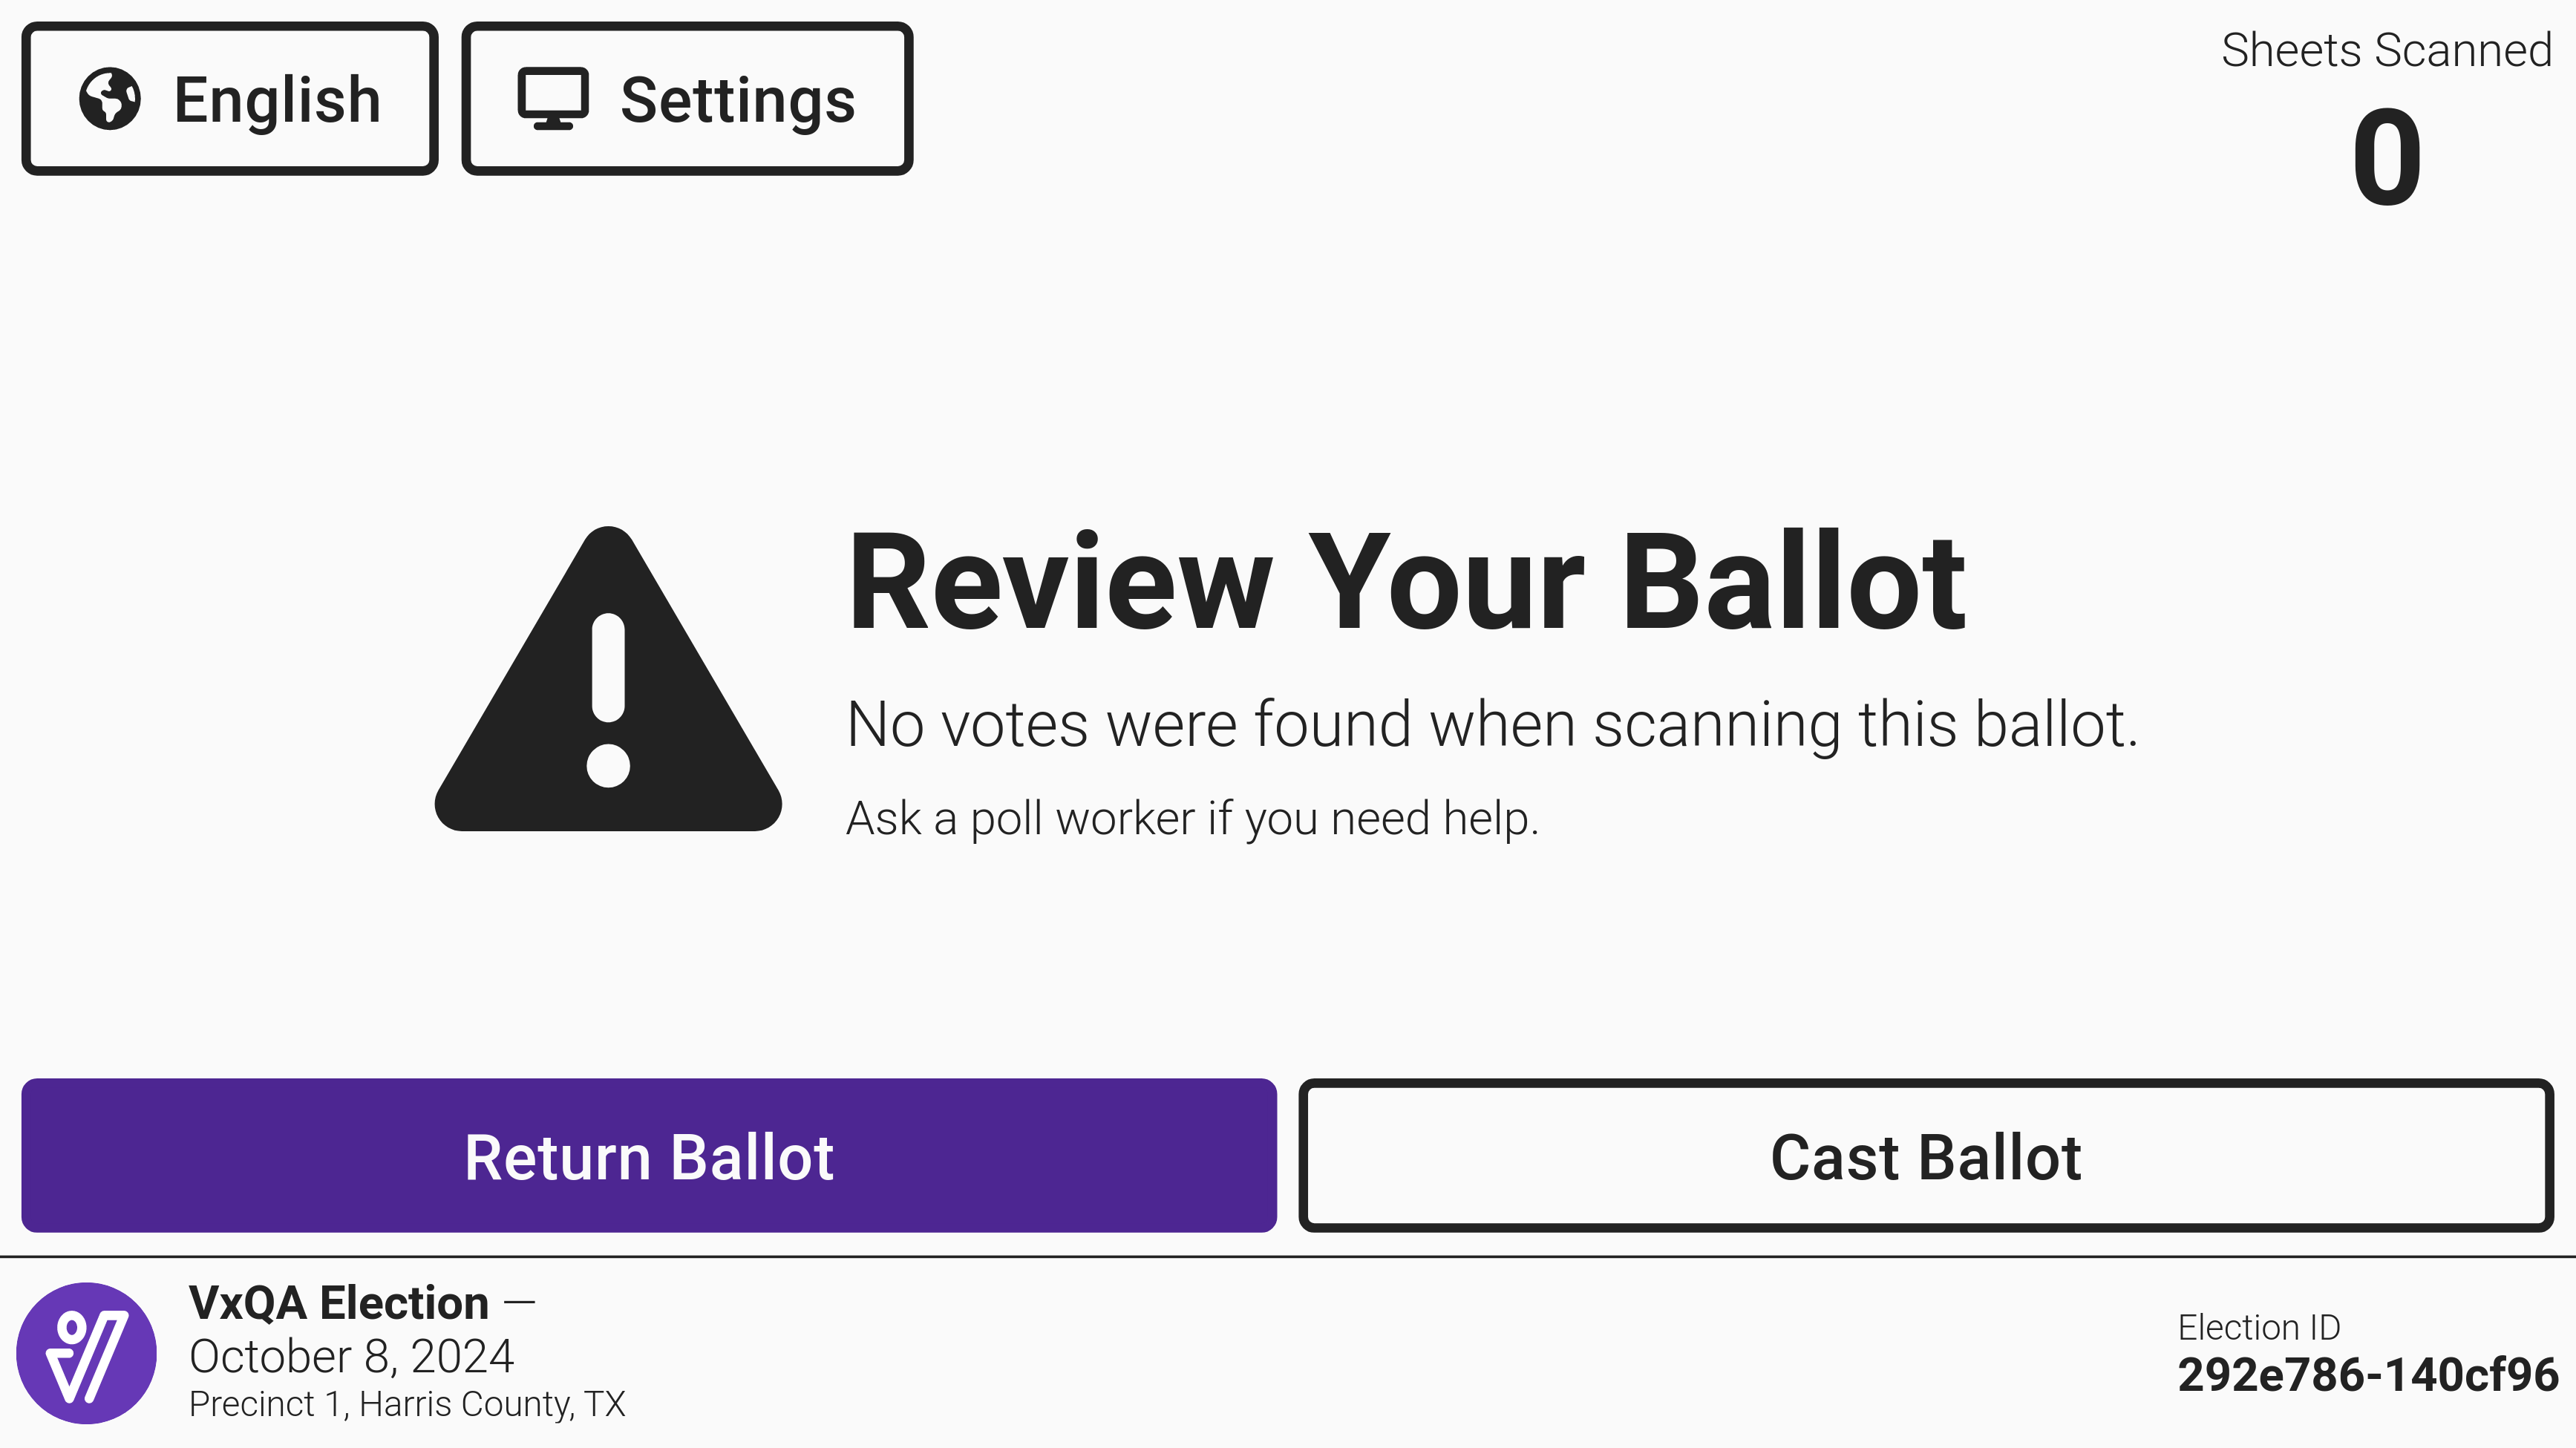The height and width of the screenshot is (1448, 2576).
Task: Click the 'No votes were found' message
Action: (1491, 724)
